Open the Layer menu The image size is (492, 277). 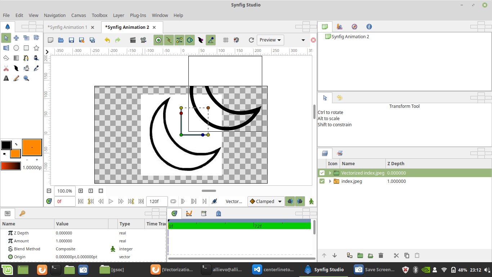coord(118,15)
